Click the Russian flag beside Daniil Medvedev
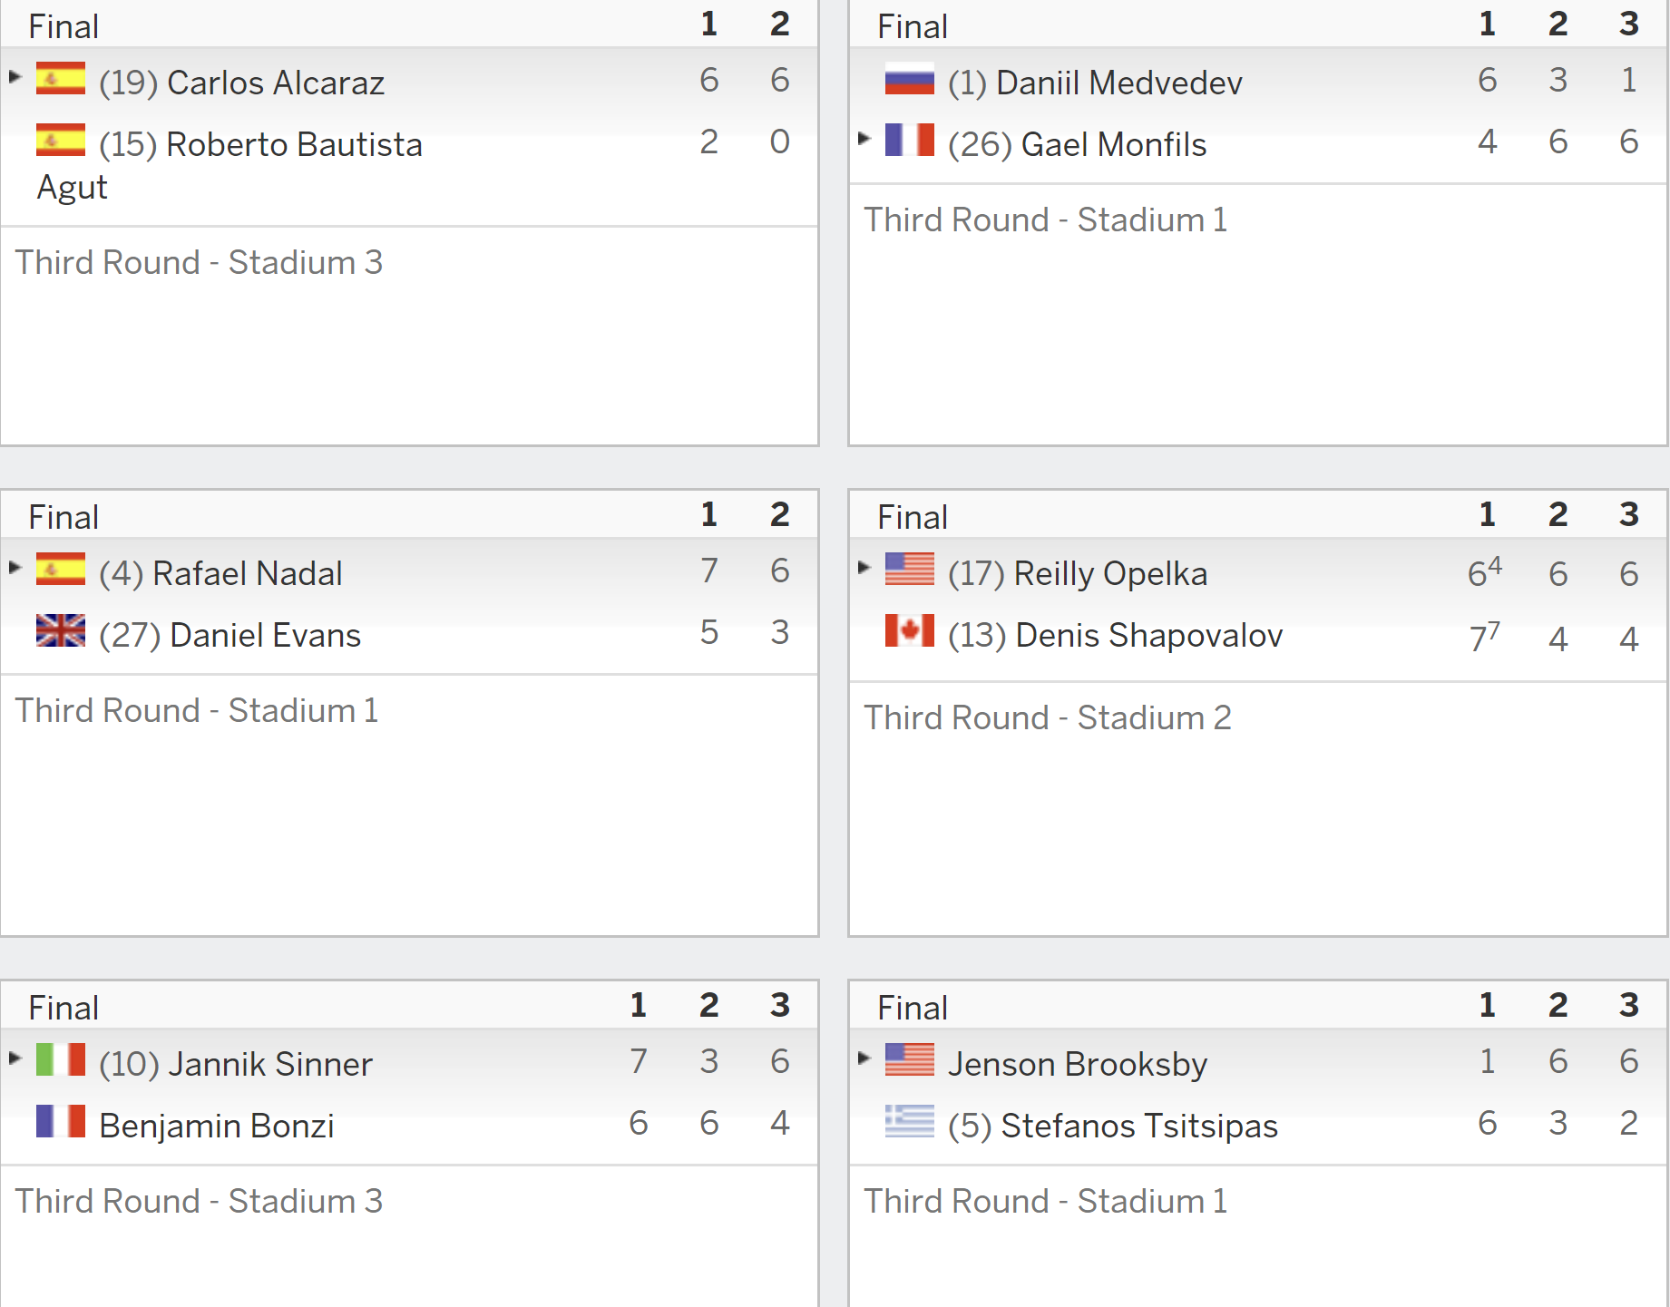The width and height of the screenshot is (1670, 1307). (910, 79)
